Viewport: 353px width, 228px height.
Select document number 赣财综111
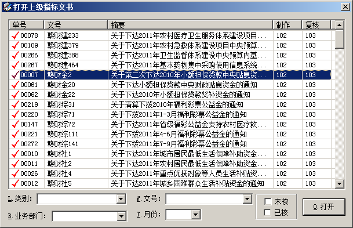pyautogui.click(x=63, y=134)
